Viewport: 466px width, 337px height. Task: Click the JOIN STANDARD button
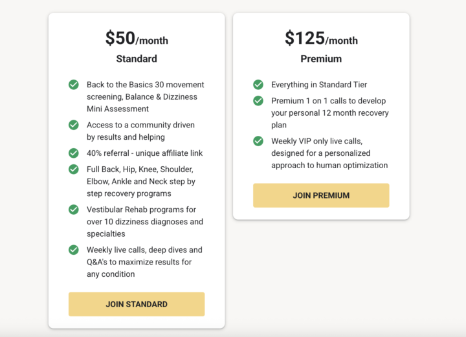[x=137, y=304]
